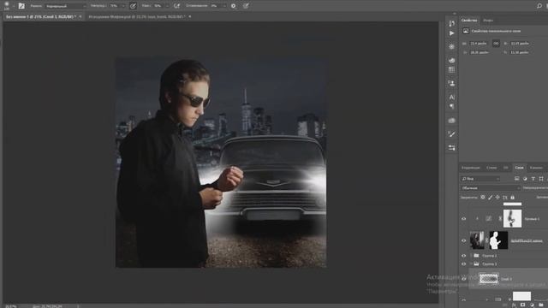Expand the Группа 2 group
This screenshot has width=548, height=308.
[x=471, y=256]
